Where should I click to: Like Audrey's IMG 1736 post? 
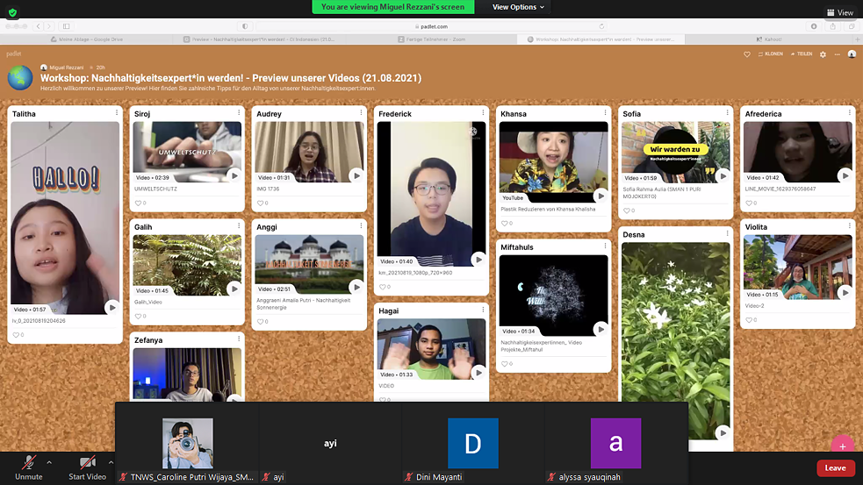tap(262, 203)
